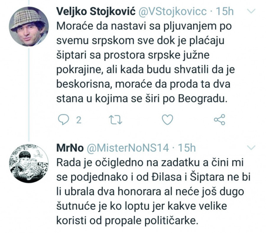Click the MrNo display name
Image resolution: width=266 pixels, height=233 pixels.
tap(69, 148)
